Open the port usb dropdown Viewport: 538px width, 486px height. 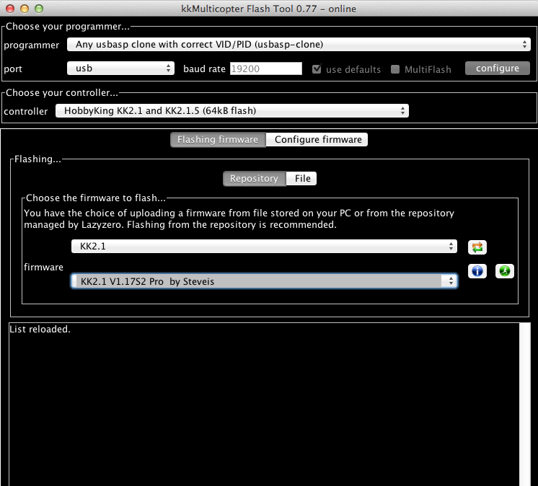coord(120,69)
